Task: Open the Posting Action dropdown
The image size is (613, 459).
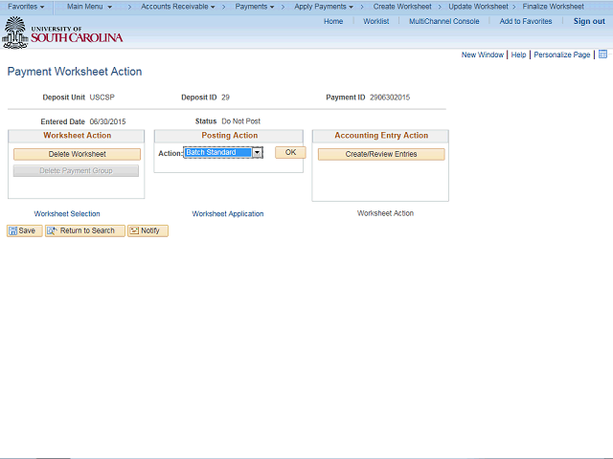Action: pos(223,152)
